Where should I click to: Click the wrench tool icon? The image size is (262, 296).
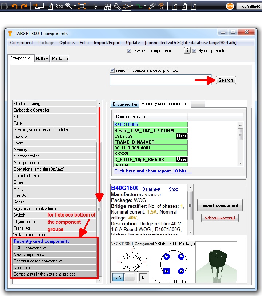pos(117,6)
